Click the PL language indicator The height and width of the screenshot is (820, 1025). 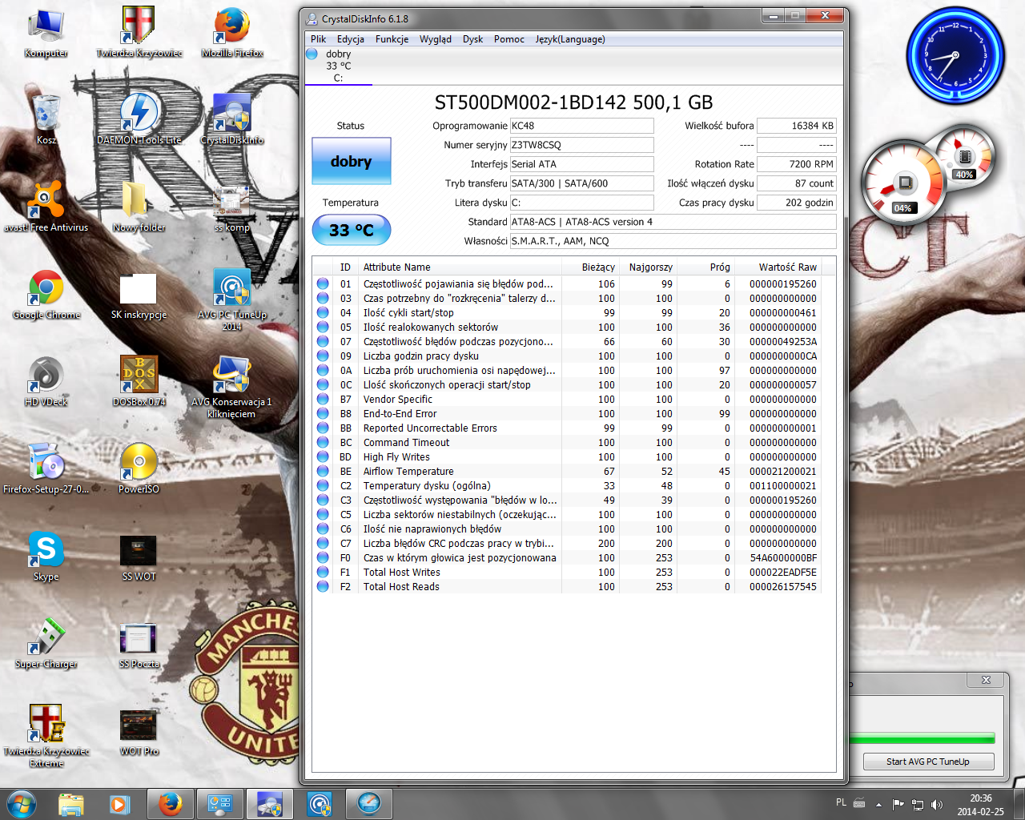tap(841, 802)
